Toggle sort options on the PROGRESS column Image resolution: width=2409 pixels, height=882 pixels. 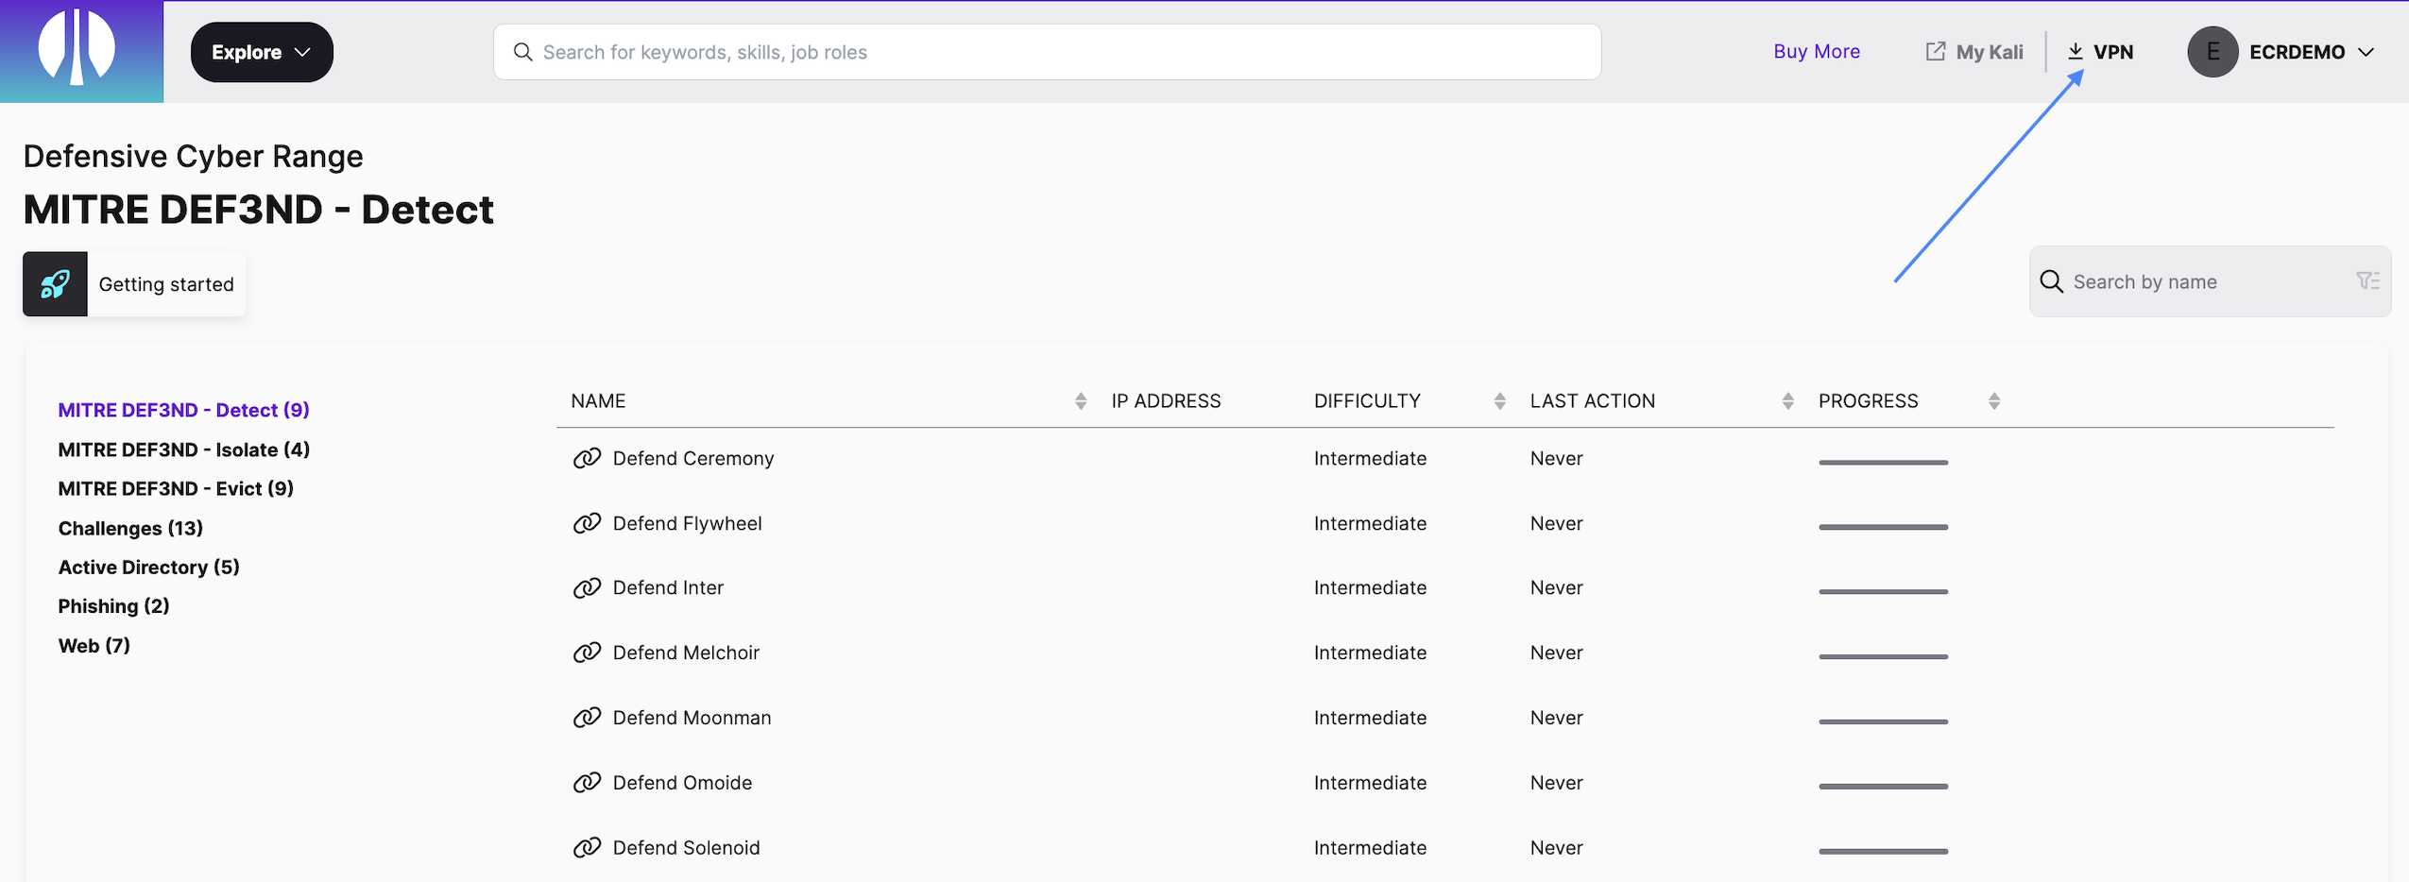tap(1993, 400)
